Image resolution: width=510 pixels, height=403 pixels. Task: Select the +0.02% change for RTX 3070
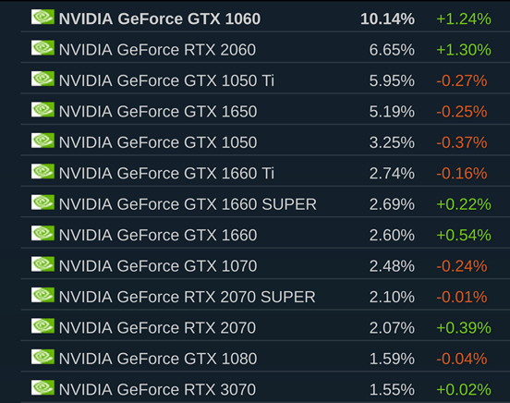464,390
